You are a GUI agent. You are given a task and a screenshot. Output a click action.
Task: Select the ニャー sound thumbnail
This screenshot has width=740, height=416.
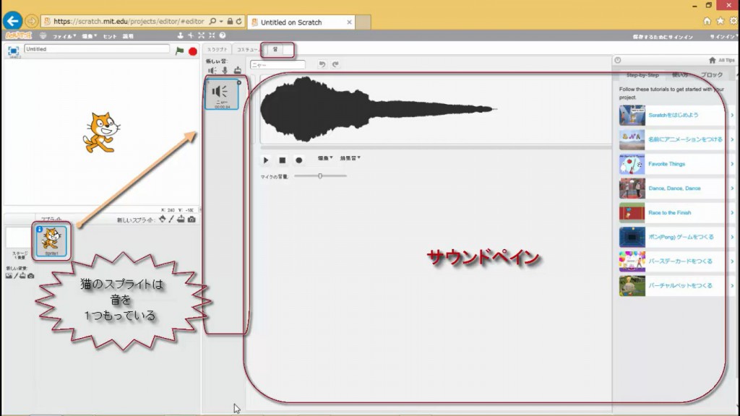click(221, 95)
